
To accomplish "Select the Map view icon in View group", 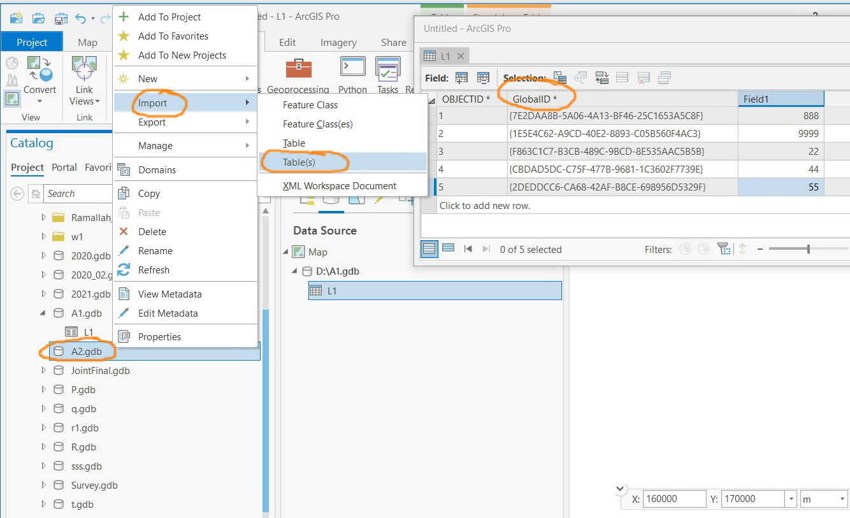I will pyautogui.click(x=11, y=99).
